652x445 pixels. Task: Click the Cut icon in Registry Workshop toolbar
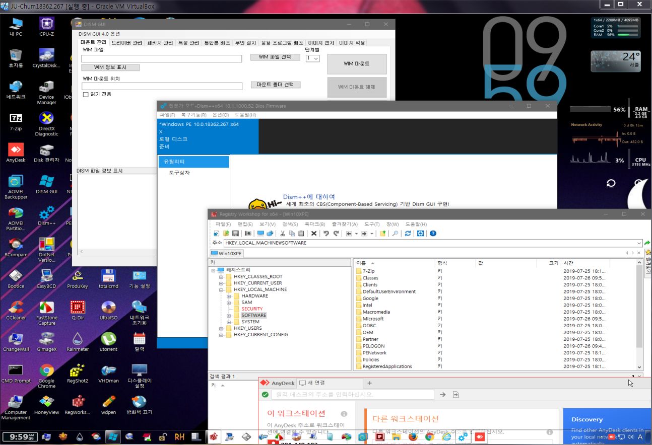click(283, 234)
